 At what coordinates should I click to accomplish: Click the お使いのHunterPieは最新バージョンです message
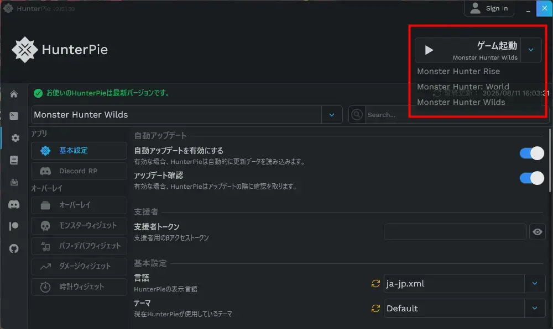coord(108,93)
